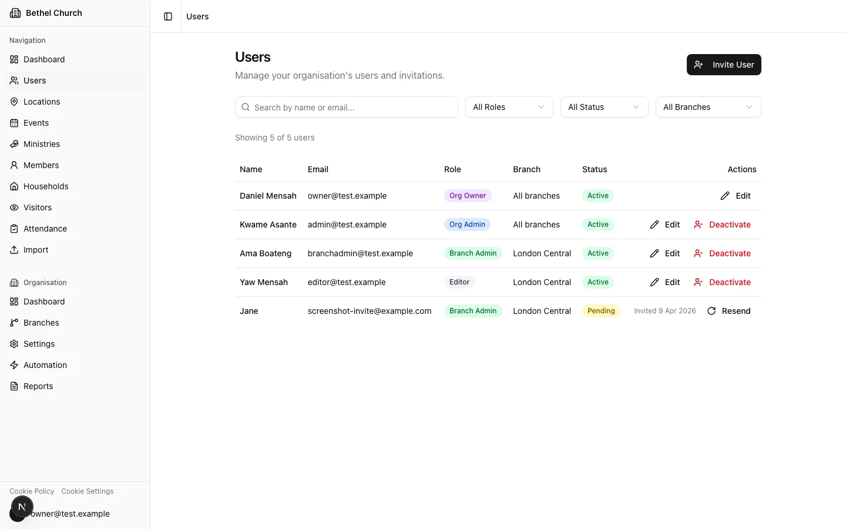Open Attendance from the sidebar
The width and height of the screenshot is (846, 529).
[x=75, y=229]
